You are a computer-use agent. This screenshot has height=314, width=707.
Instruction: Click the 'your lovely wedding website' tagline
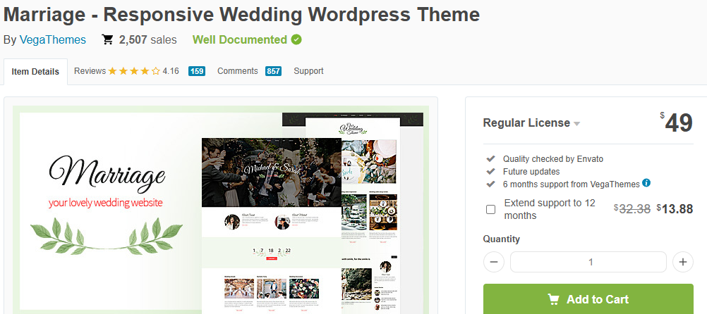(106, 203)
